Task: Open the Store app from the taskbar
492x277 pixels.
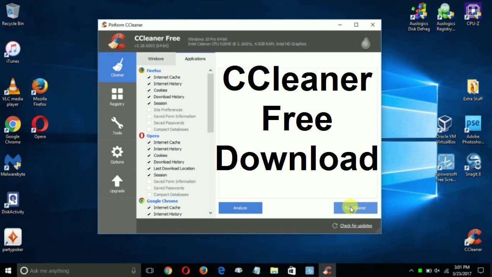Action: pos(292,270)
